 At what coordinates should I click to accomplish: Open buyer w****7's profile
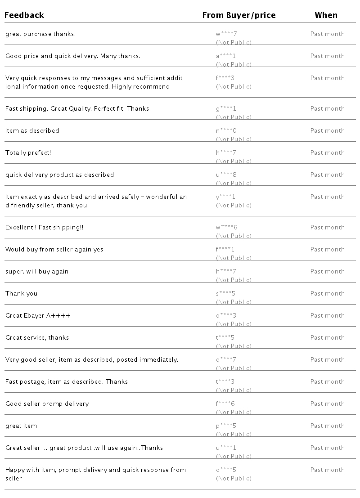point(226,34)
